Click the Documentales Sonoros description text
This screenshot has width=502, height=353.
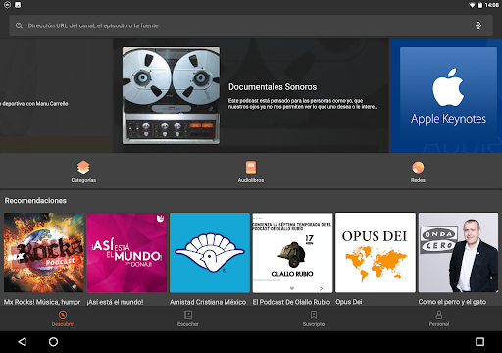(x=303, y=104)
